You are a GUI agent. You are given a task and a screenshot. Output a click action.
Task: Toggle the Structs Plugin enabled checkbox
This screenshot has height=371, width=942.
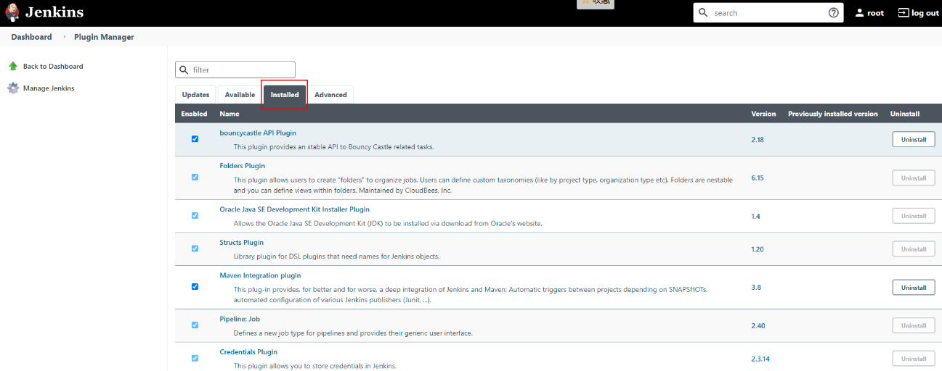pyautogui.click(x=195, y=249)
